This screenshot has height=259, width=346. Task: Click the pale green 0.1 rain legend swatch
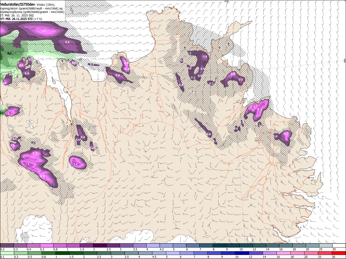[7, 253]
